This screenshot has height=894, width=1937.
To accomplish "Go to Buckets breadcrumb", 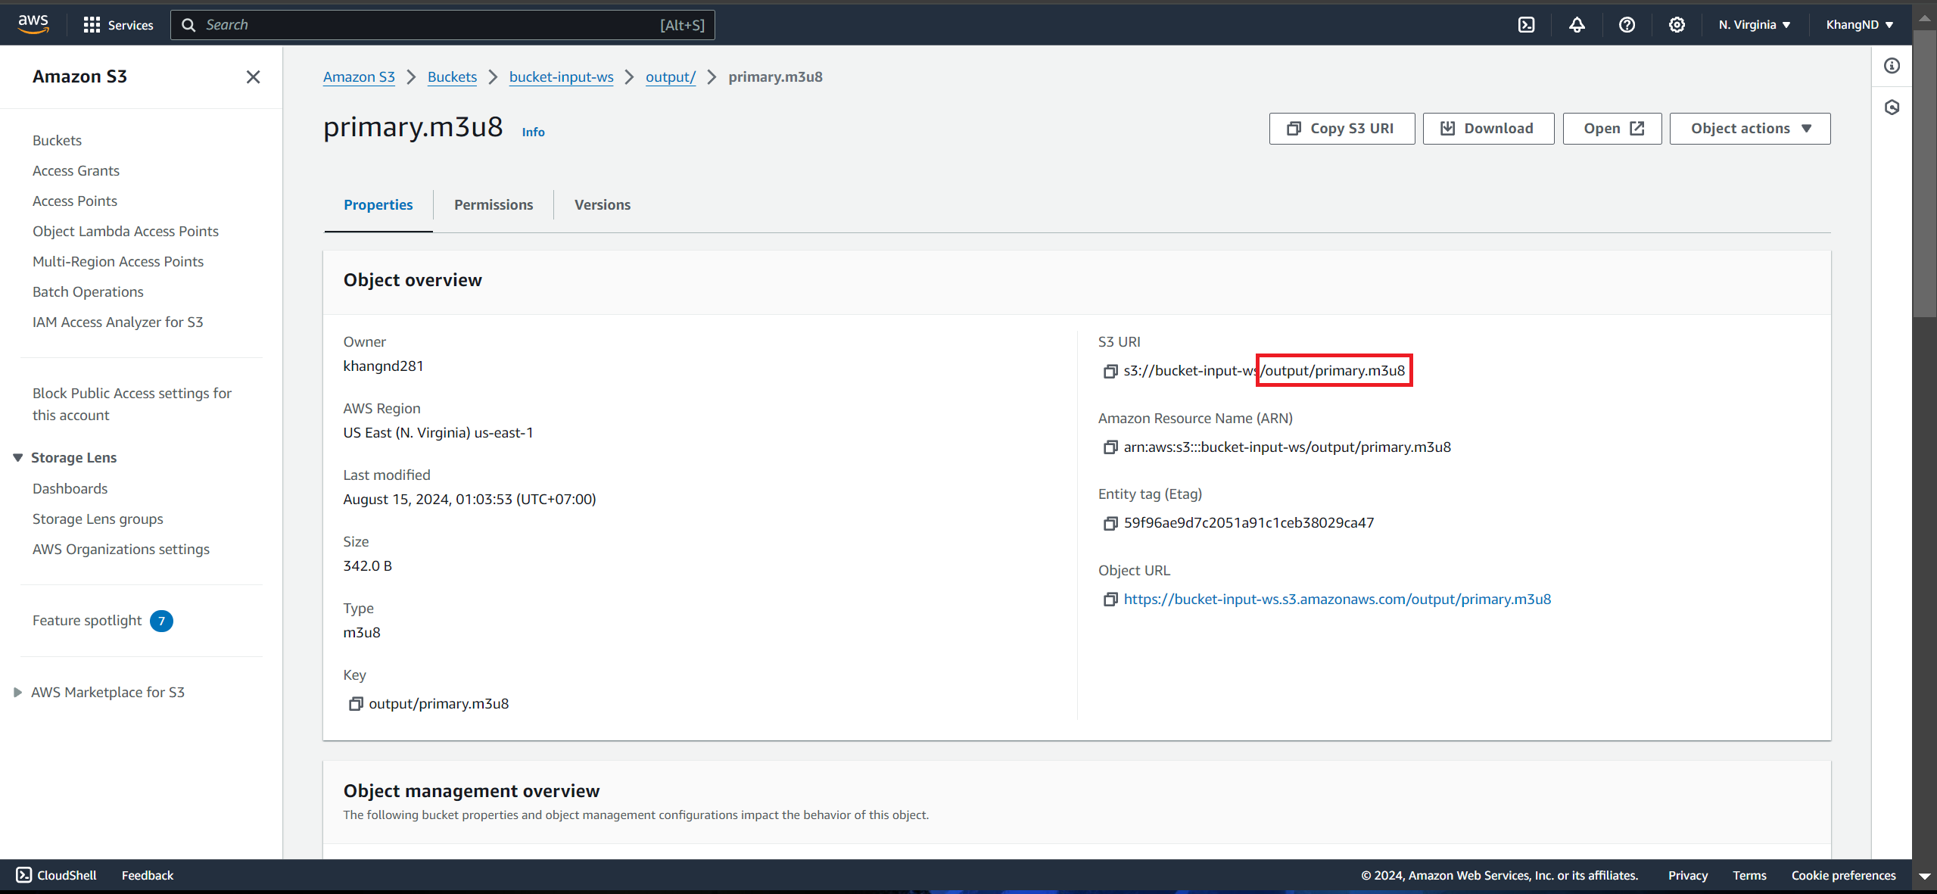I will tap(452, 77).
